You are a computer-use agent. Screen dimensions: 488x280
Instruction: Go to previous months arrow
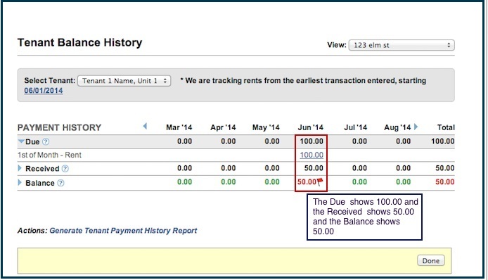pyautogui.click(x=145, y=126)
